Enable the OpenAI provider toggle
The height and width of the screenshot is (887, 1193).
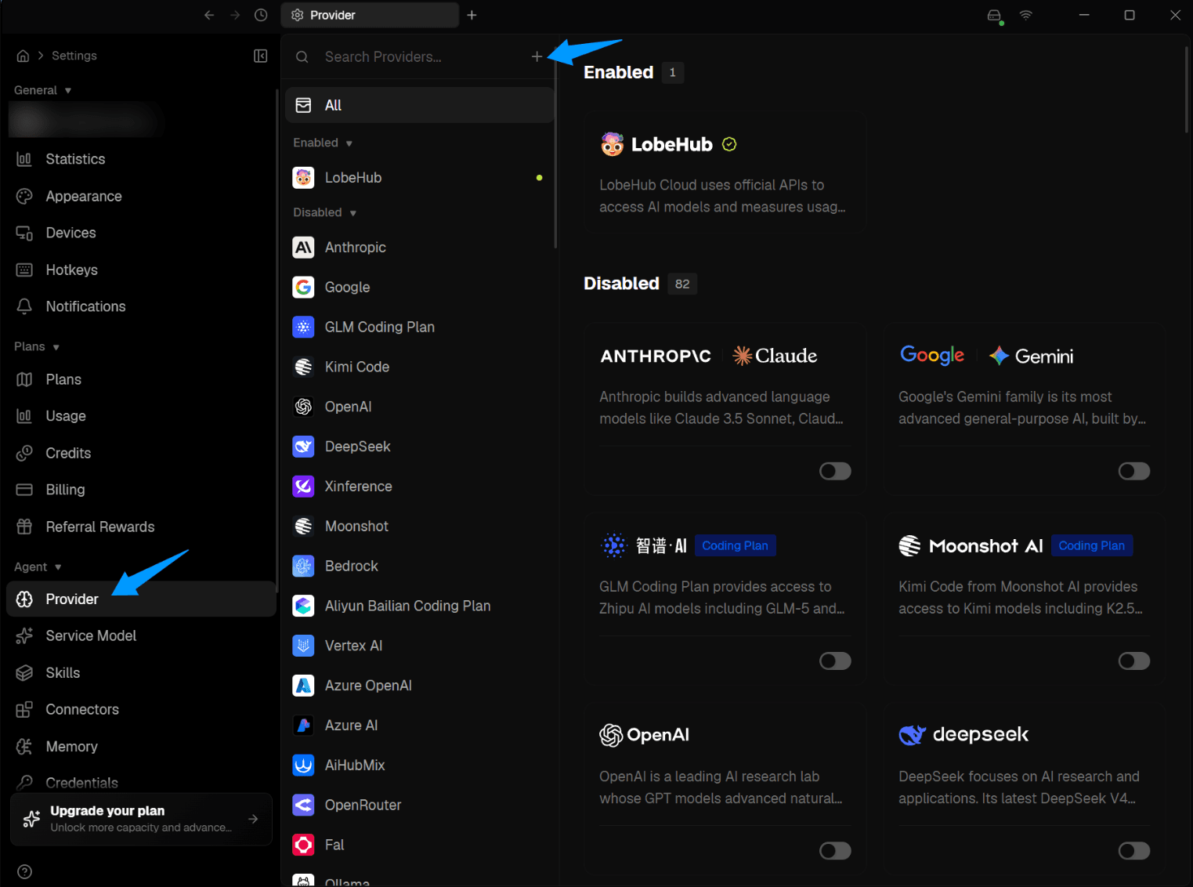835,851
